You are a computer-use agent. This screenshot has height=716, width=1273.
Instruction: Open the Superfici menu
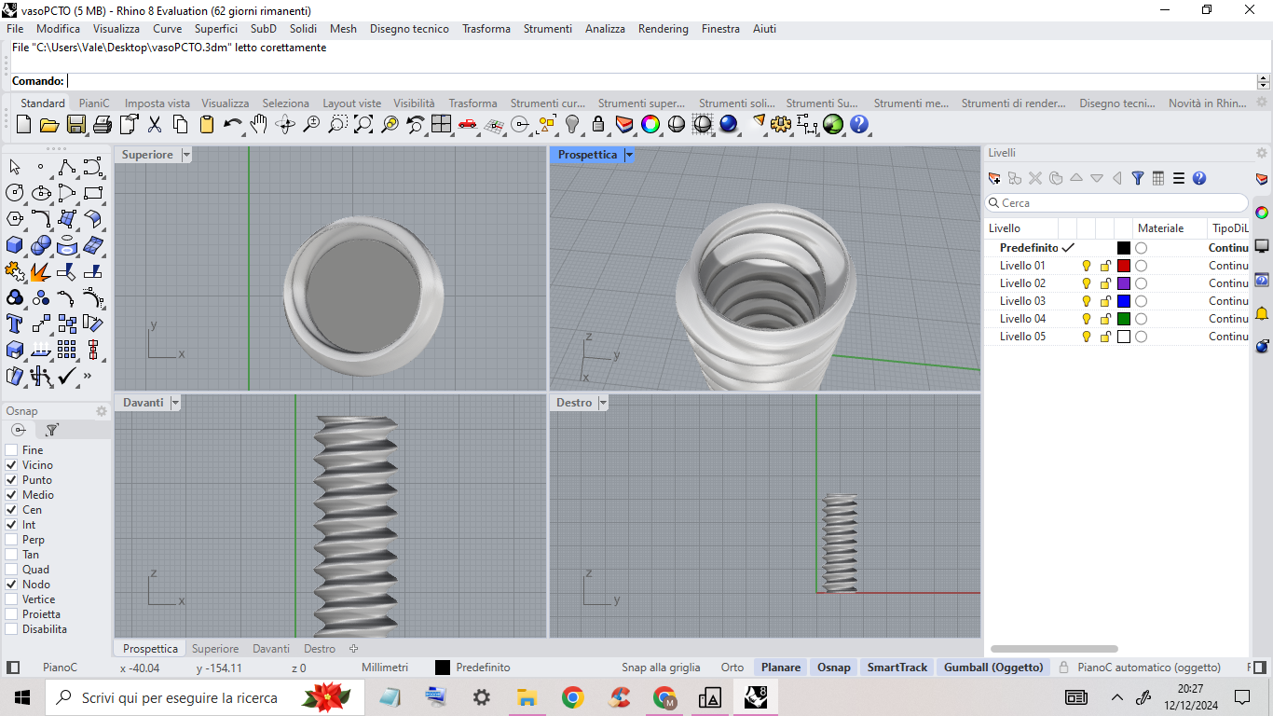click(216, 29)
